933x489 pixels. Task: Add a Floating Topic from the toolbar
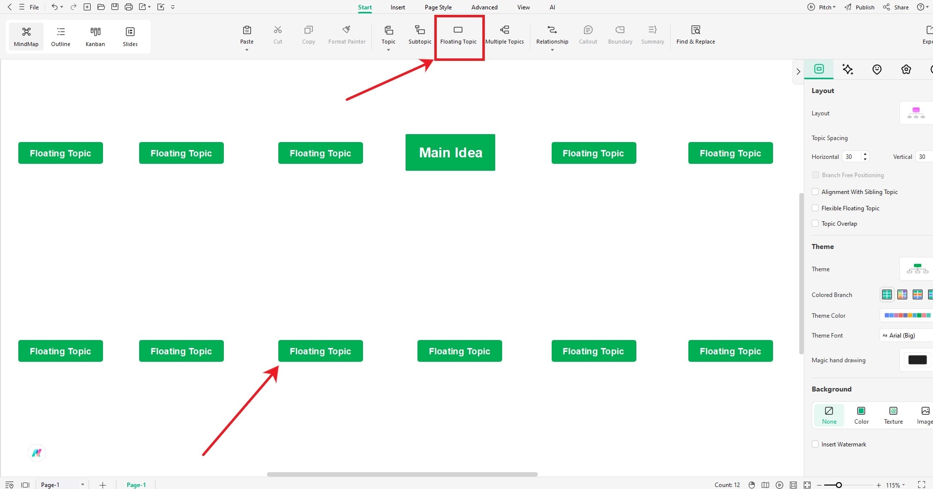click(459, 35)
